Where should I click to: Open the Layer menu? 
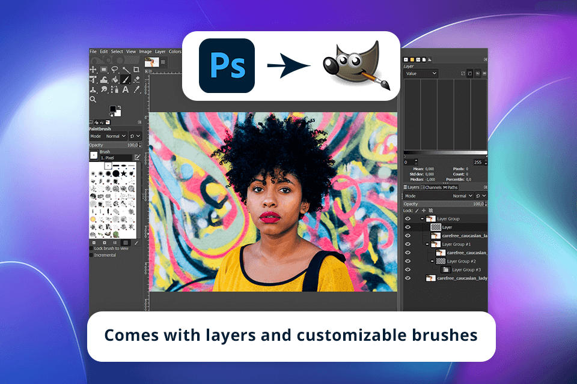[160, 52]
